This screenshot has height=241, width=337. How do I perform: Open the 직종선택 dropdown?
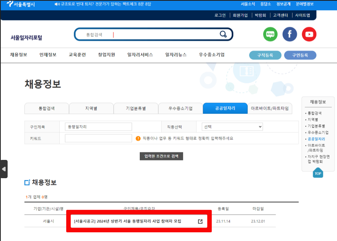click(232, 127)
